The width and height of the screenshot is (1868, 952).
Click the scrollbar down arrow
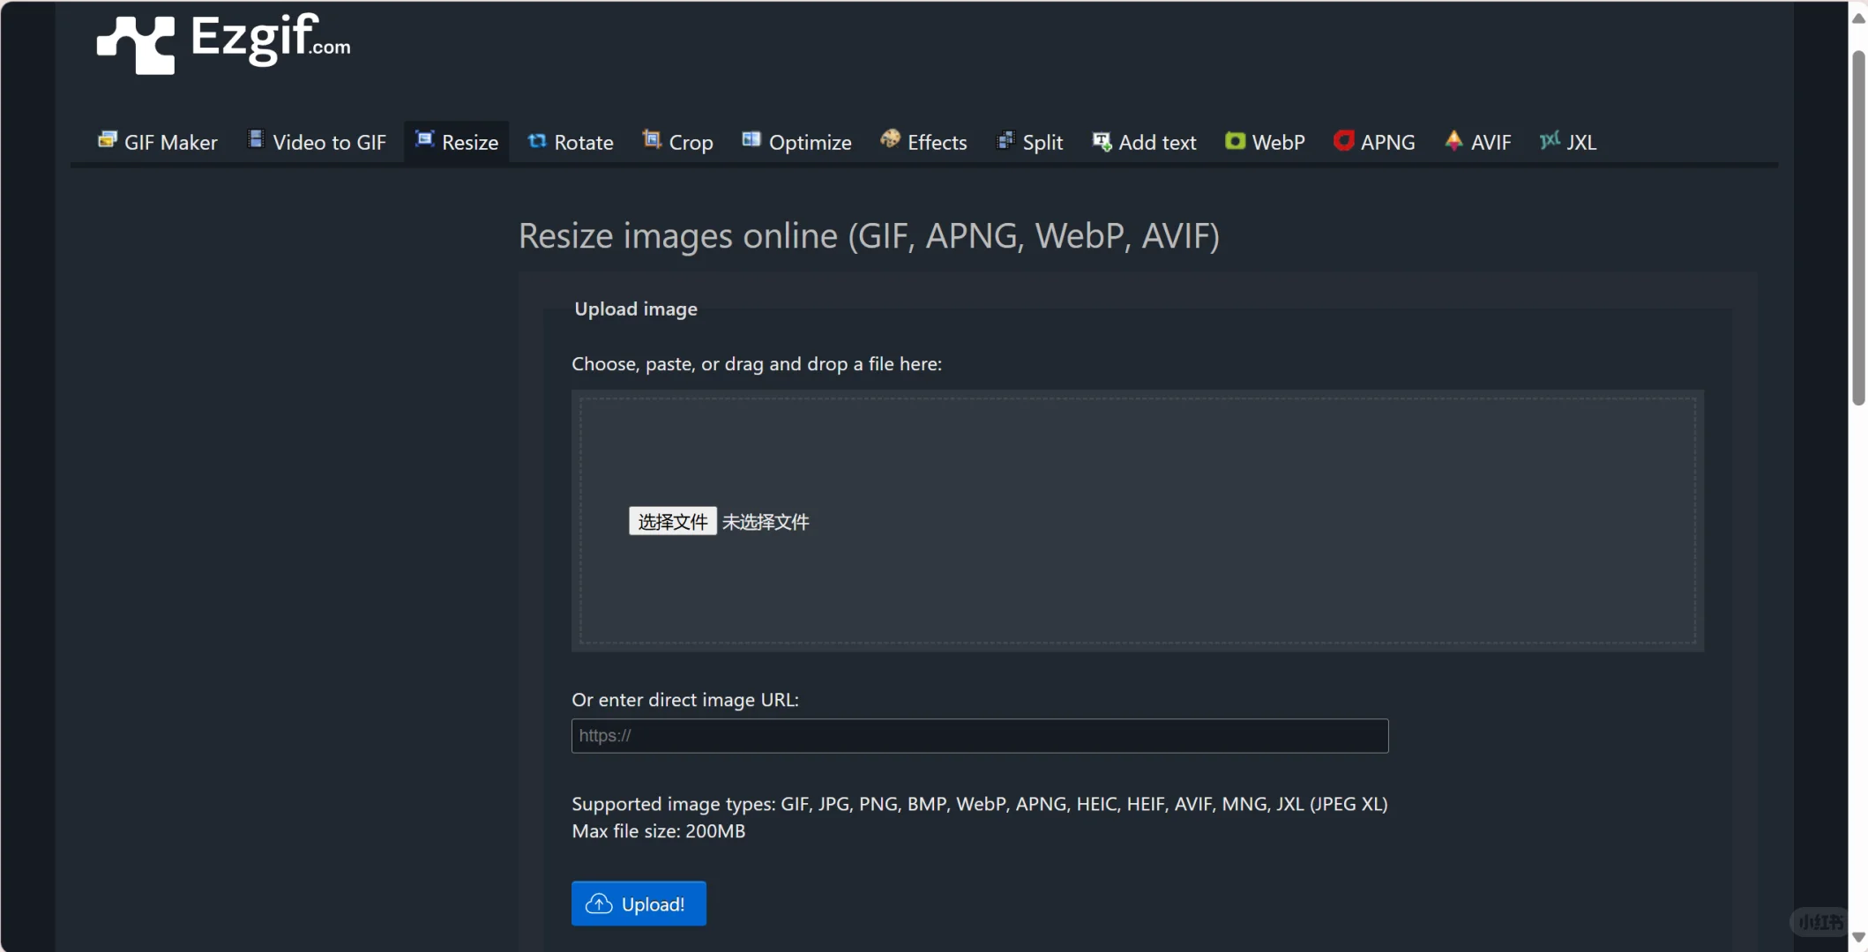[x=1858, y=937]
